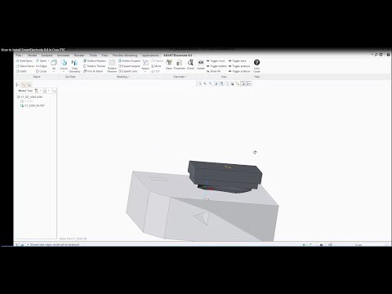Screen dimensions: 392x294
Task: Click the Expand tangent tool
Action: click(x=129, y=66)
